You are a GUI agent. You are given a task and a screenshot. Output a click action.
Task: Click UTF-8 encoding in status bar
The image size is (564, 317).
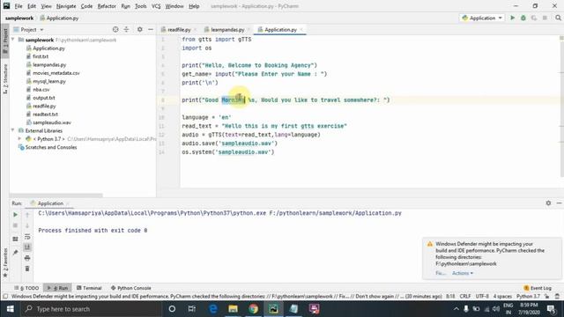point(482,296)
